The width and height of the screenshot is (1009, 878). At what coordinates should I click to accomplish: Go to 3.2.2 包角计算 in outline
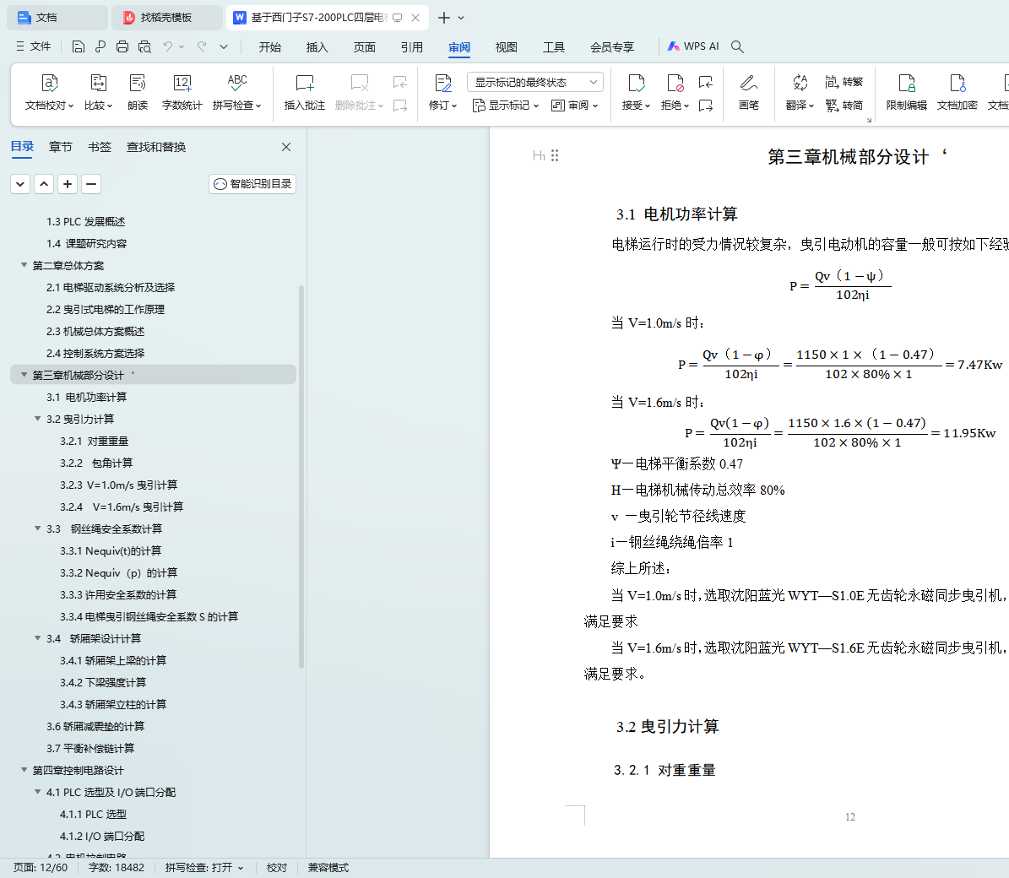(96, 463)
